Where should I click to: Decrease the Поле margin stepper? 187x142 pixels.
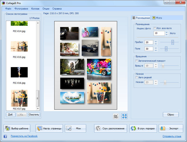pyautogui.click(x=156, y=50)
